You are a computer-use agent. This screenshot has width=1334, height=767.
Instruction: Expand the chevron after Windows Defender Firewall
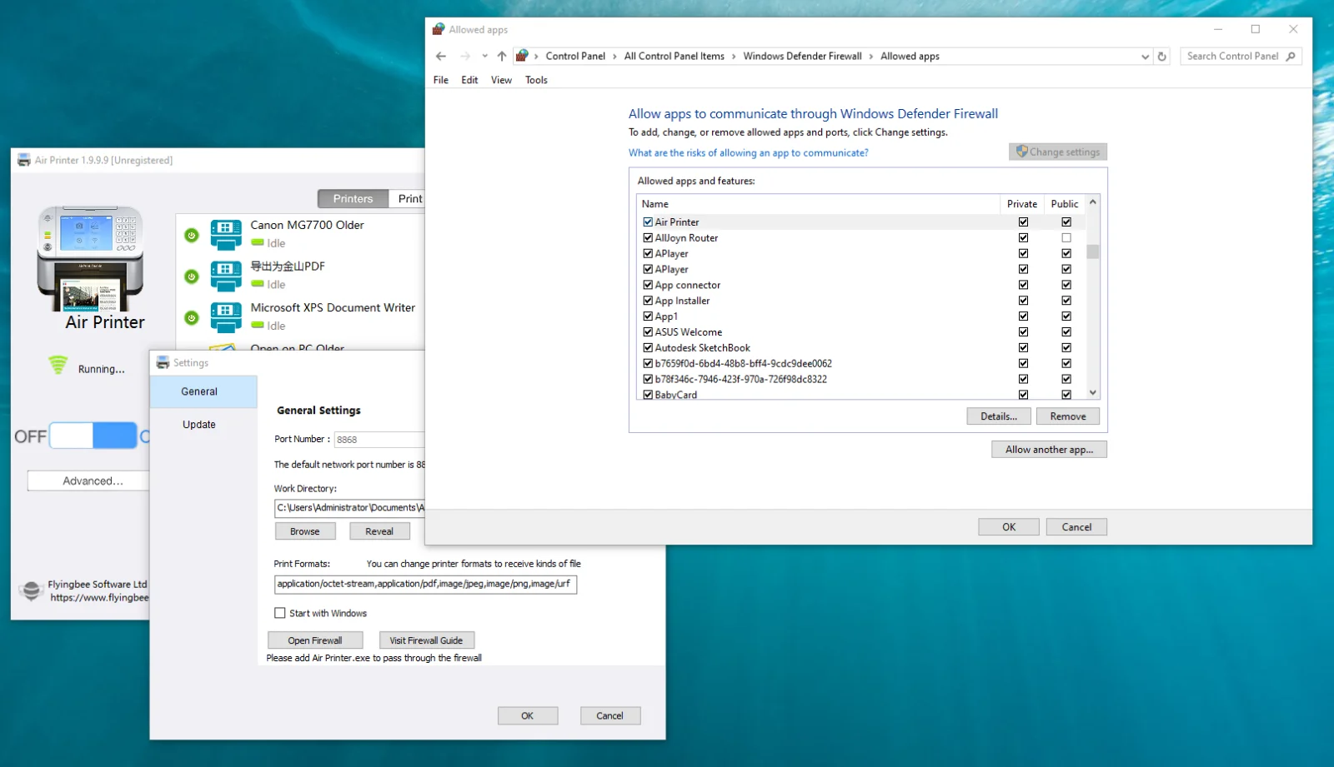pyautogui.click(x=871, y=57)
